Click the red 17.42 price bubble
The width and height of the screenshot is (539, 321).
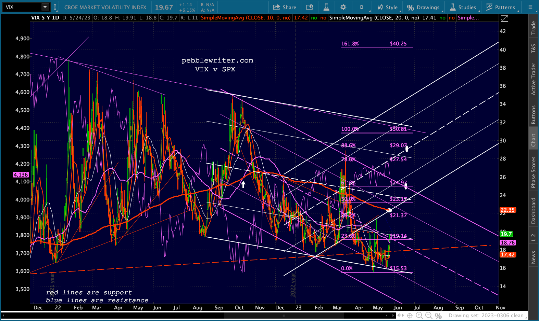507,254
